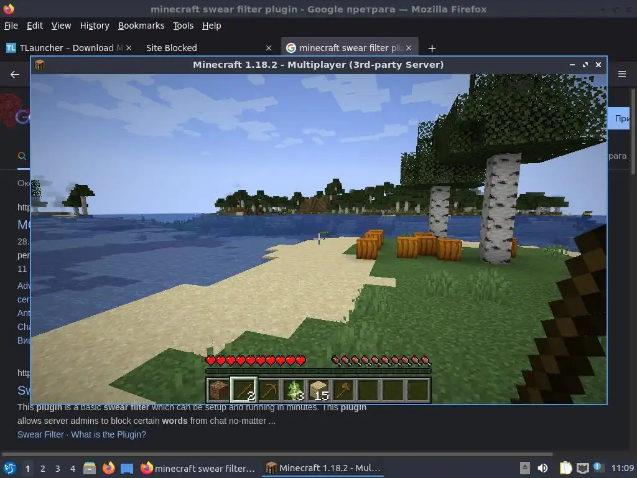637x478 pixels.
Task: Click the Google search magnifier icon
Action: click(22, 156)
